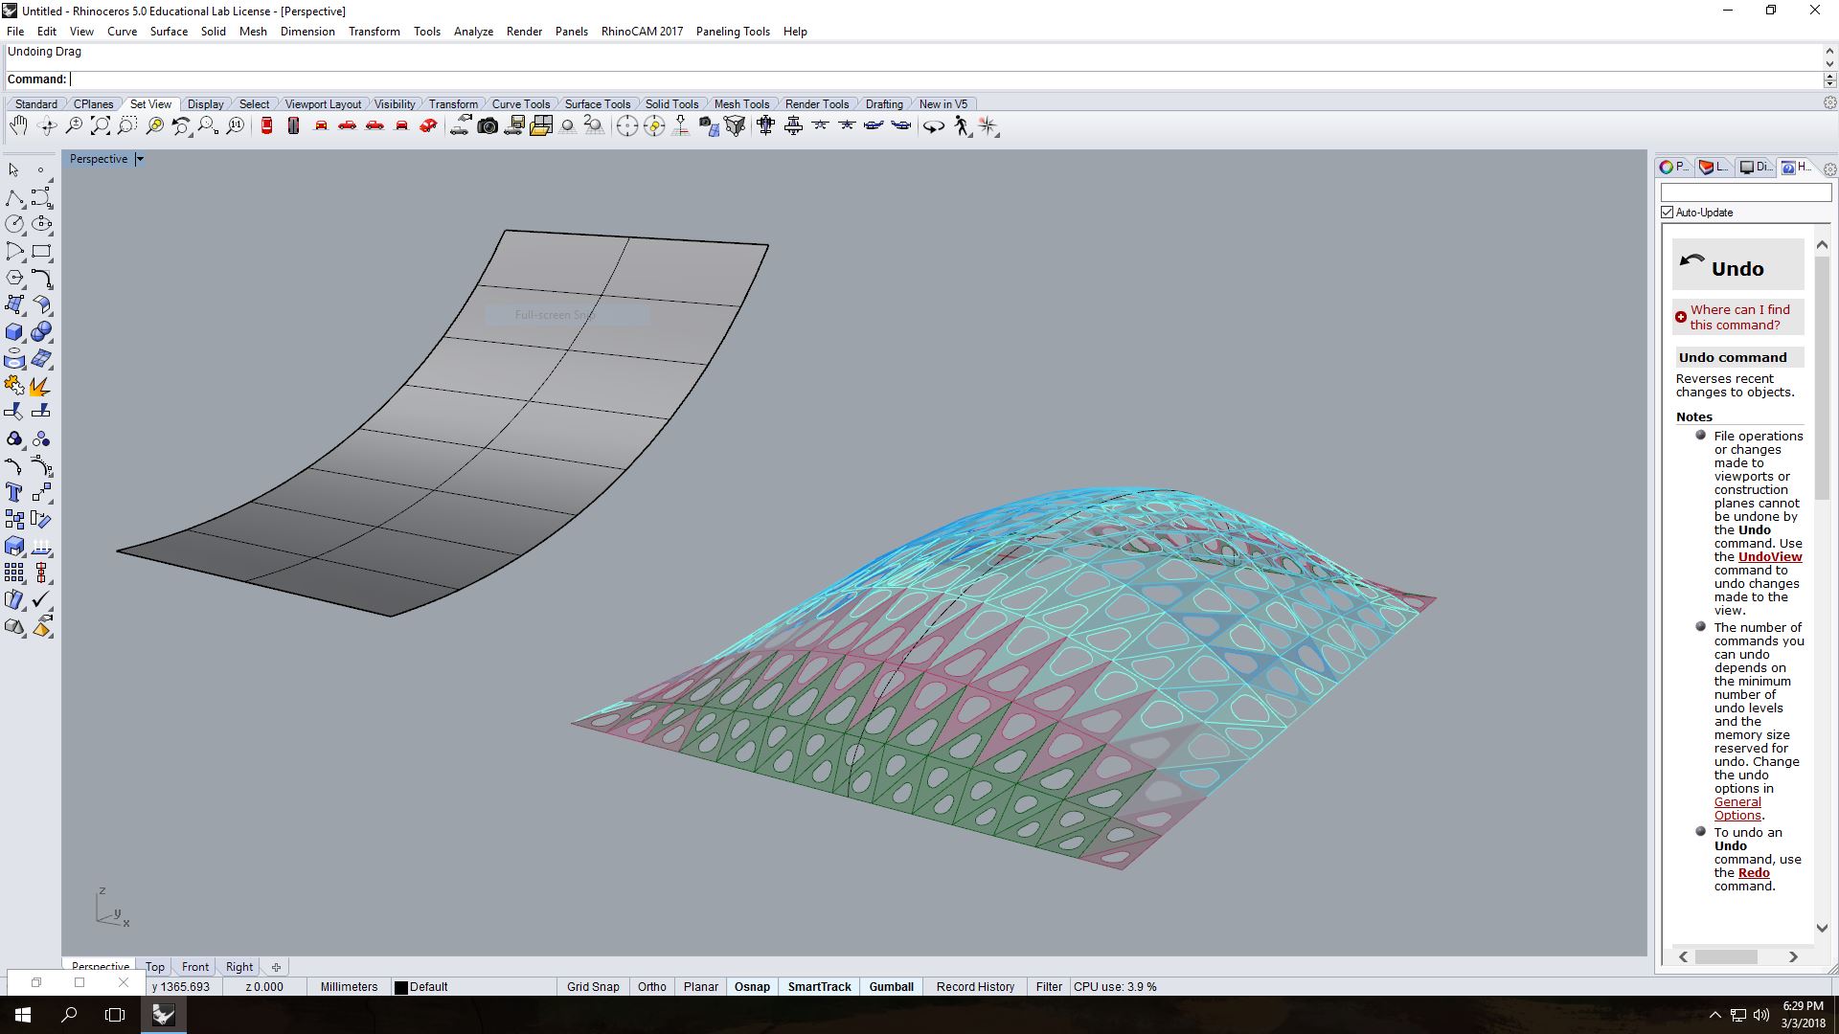Choose the Polyline tool in sidebar
The image size is (1839, 1034).
tap(14, 197)
